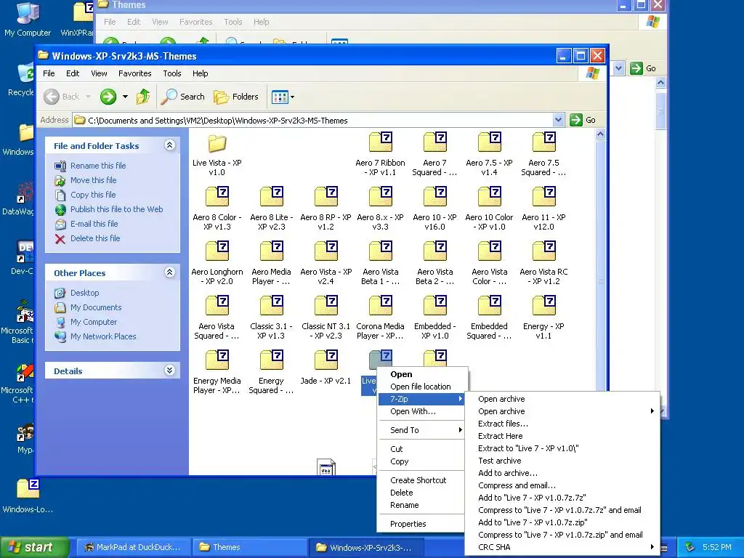Click the file list scroll up arrow

[x=600, y=134]
